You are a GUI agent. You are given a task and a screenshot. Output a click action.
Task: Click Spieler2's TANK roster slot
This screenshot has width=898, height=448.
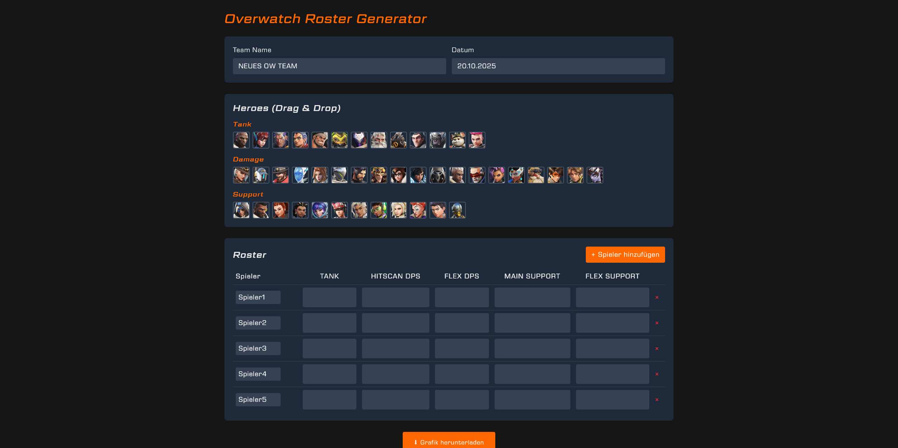[x=329, y=323]
